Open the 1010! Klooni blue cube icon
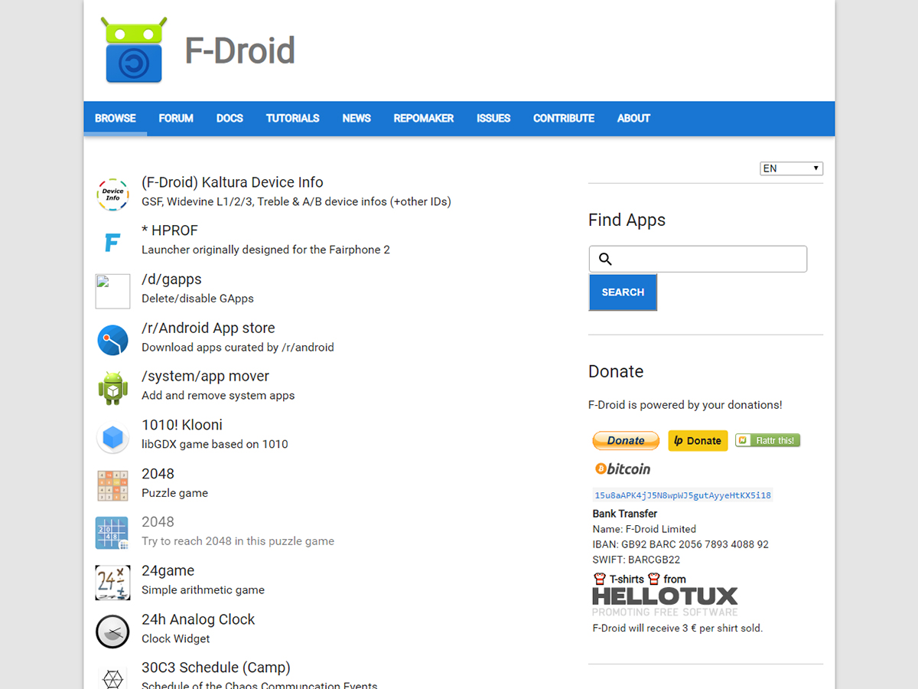 click(x=112, y=437)
